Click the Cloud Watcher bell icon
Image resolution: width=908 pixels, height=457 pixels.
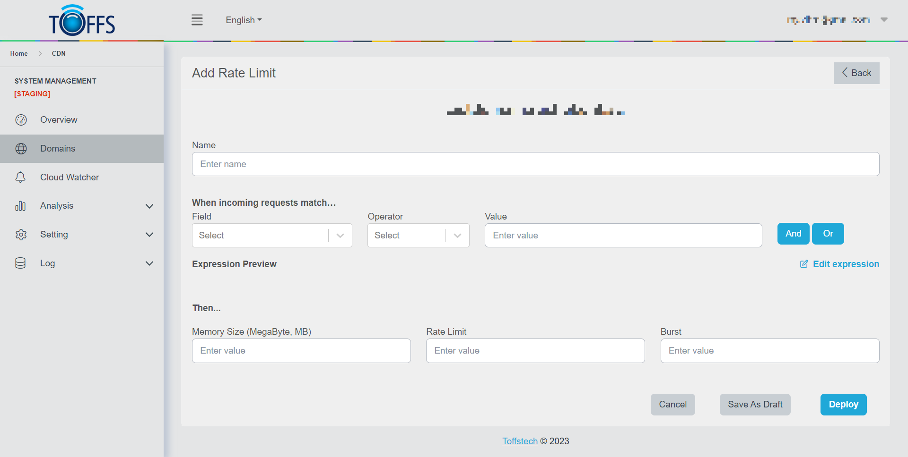click(20, 178)
